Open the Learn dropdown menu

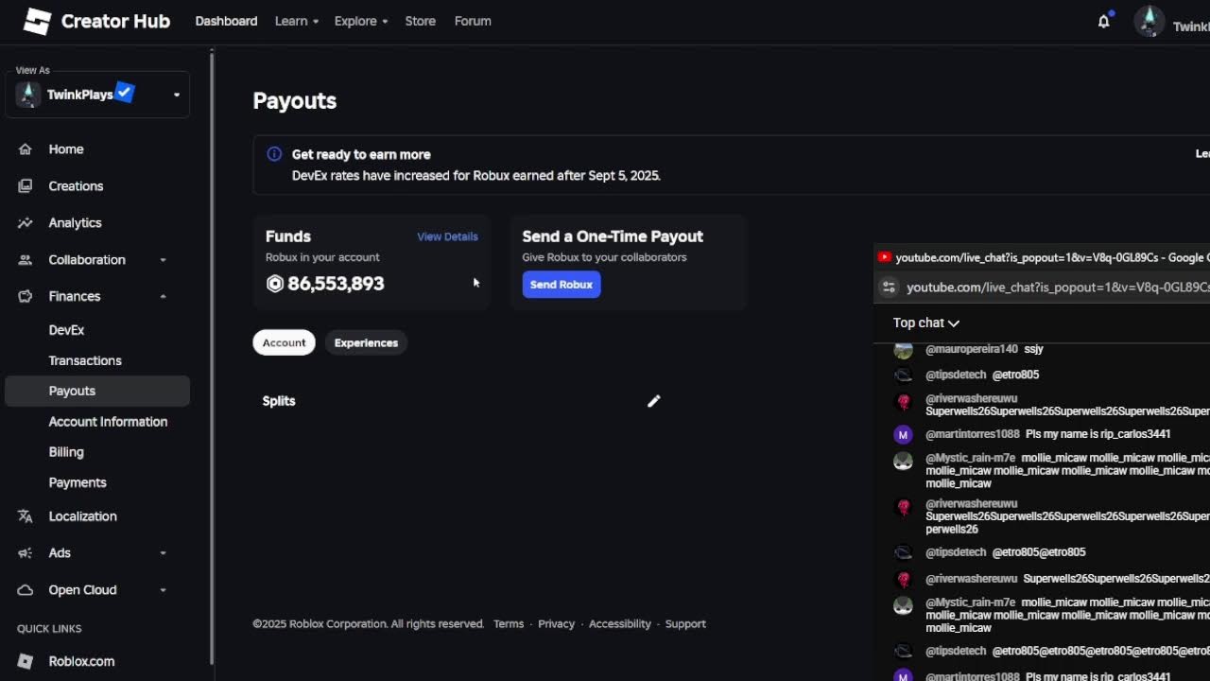tap(297, 21)
